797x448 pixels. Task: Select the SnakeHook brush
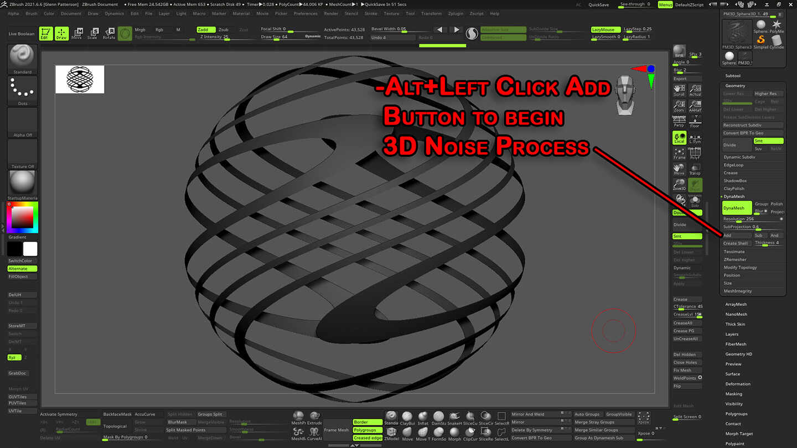(453, 416)
